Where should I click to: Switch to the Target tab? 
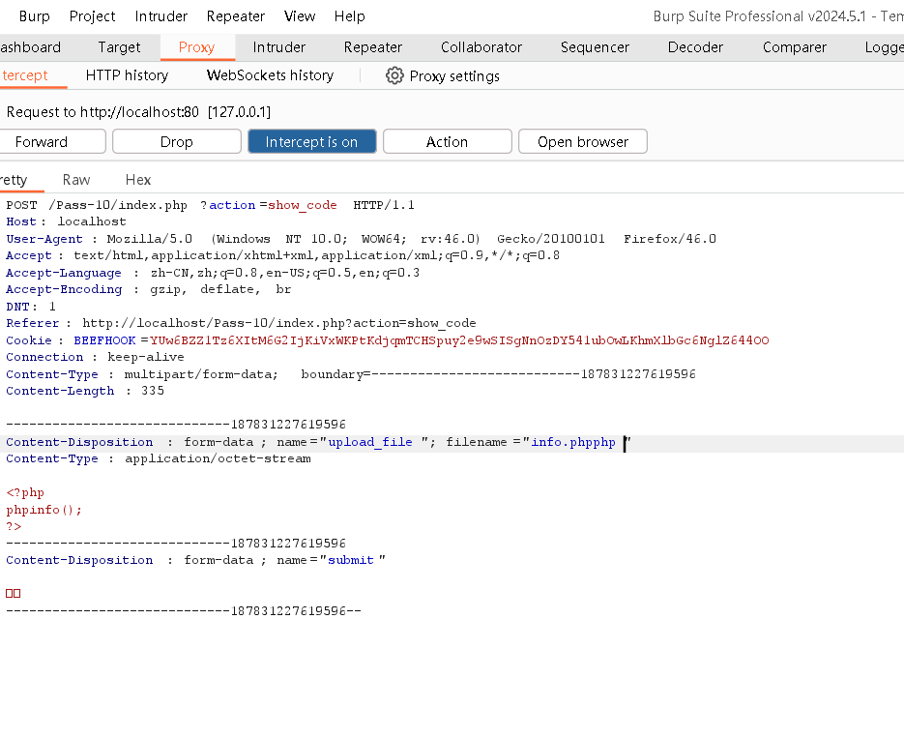coord(119,47)
